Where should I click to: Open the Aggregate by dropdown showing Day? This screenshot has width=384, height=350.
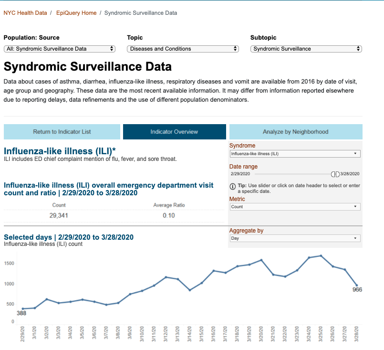tap(295, 238)
